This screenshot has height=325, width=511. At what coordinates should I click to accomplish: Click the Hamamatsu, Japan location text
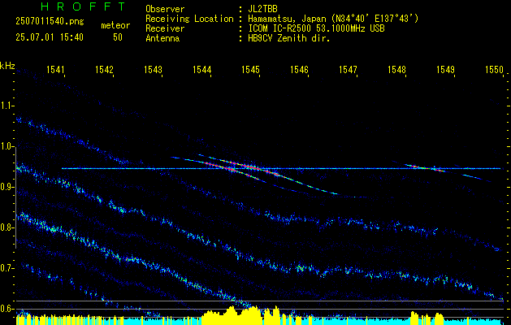tap(333, 19)
